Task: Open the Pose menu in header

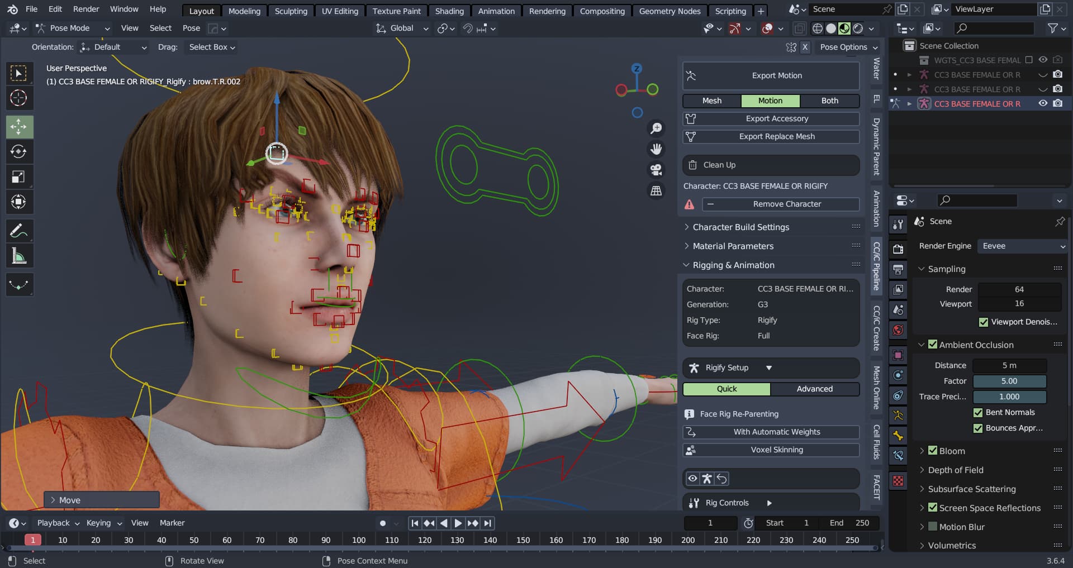Action: click(x=191, y=28)
